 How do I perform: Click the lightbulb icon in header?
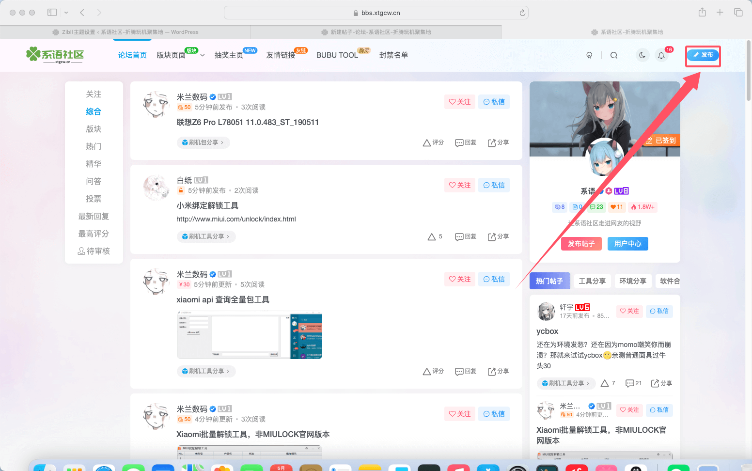[589, 55]
